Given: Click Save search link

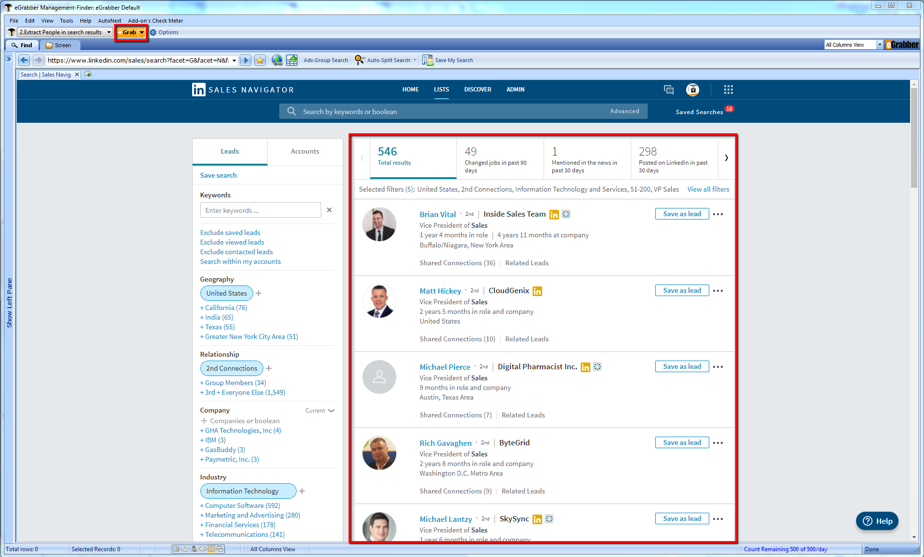Looking at the screenshot, I should tap(218, 175).
